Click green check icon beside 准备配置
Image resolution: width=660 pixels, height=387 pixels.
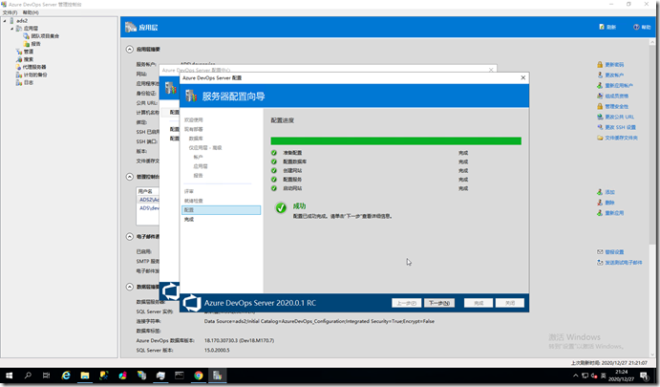pyautogui.click(x=274, y=153)
